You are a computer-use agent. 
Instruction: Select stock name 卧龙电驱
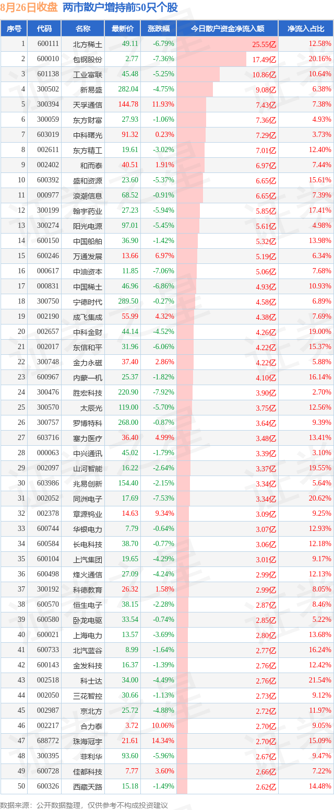click(88, 620)
